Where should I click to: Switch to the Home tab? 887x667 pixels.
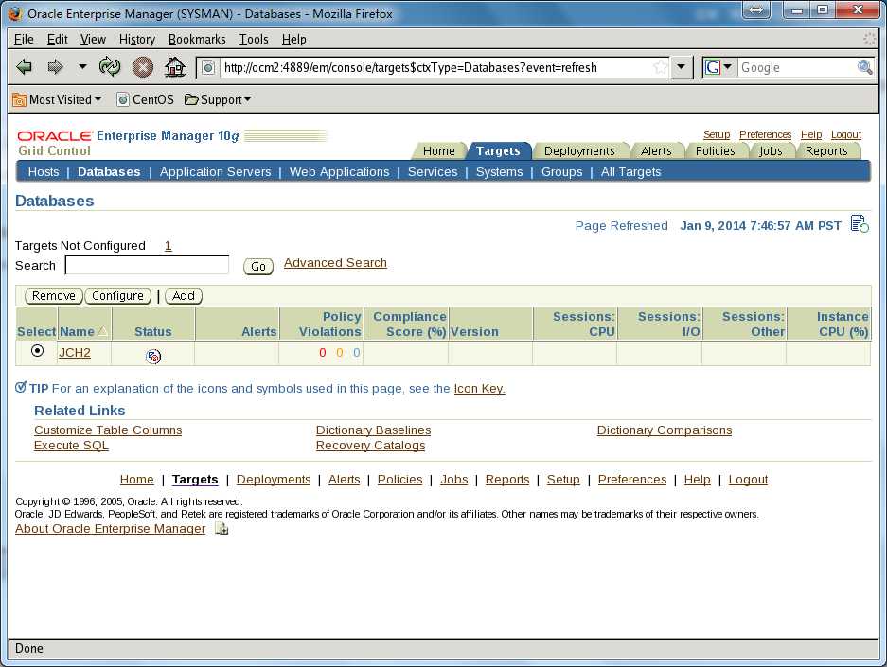439,151
